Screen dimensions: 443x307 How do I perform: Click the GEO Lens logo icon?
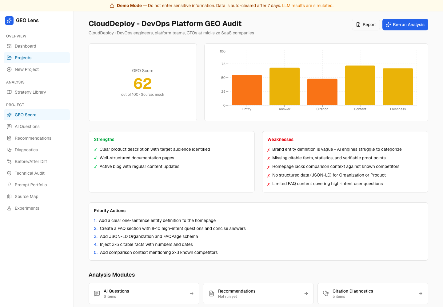click(x=9, y=21)
